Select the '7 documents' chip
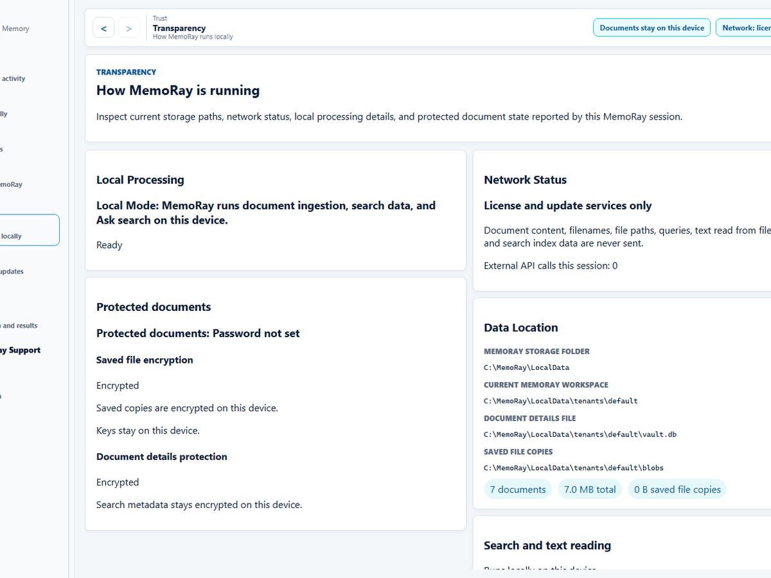 (518, 489)
